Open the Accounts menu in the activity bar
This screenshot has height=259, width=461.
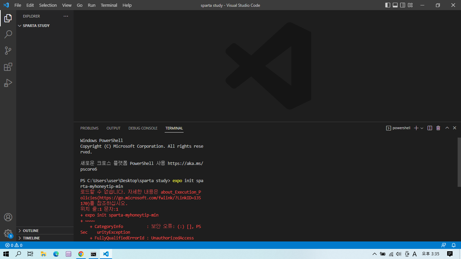pos(8,217)
